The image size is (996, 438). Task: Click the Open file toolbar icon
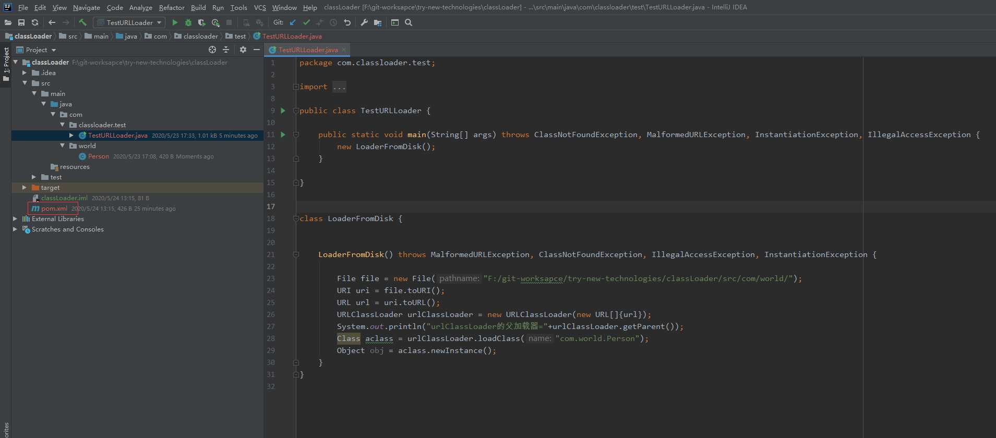[x=8, y=22]
